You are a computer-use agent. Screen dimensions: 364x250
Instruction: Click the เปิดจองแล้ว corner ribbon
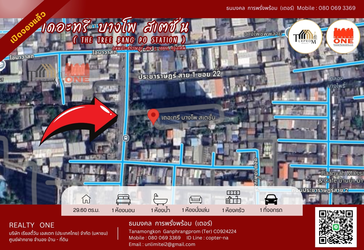[28, 27]
